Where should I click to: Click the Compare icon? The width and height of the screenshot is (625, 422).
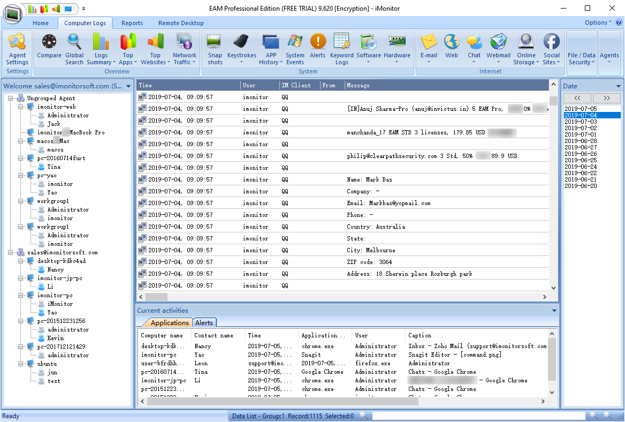49,46
